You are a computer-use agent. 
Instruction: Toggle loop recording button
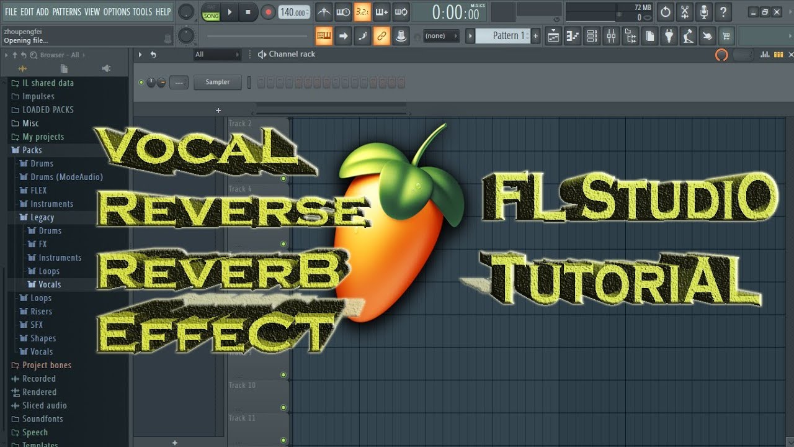pos(401,12)
